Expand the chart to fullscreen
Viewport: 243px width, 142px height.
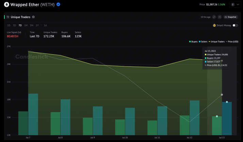(x=220, y=17)
